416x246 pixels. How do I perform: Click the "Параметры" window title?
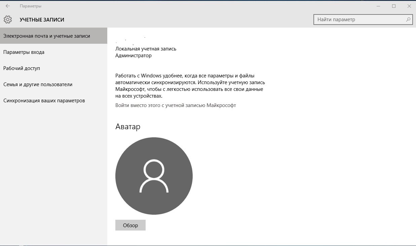[x=31, y=6]
